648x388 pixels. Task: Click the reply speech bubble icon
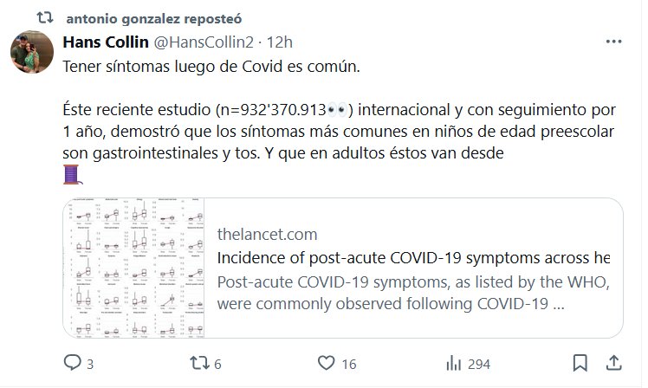(x=73, y=364)
